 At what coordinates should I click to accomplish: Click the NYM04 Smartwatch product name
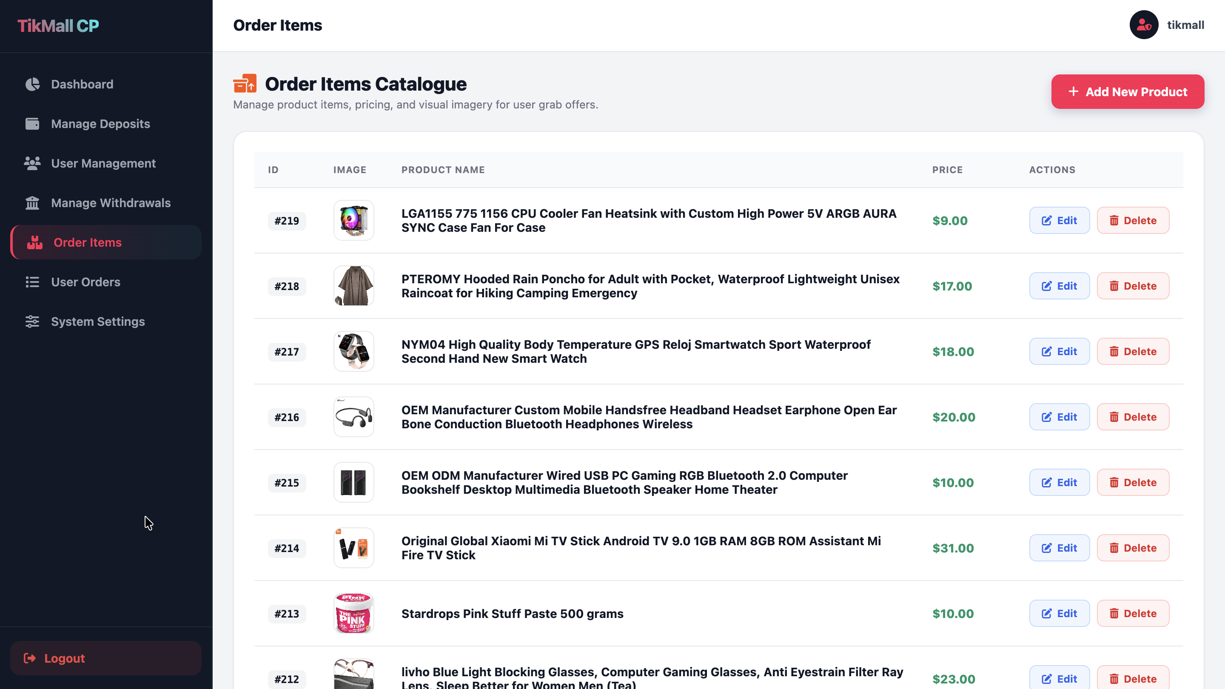[636, 351]
